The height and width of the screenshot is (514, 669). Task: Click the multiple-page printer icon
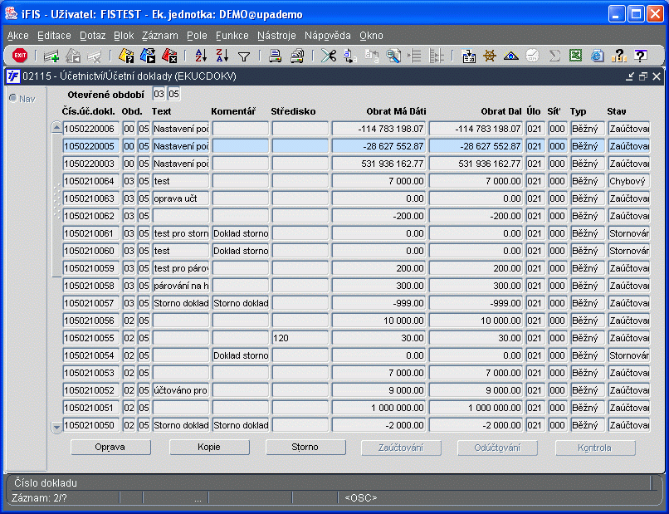[297, 56]
